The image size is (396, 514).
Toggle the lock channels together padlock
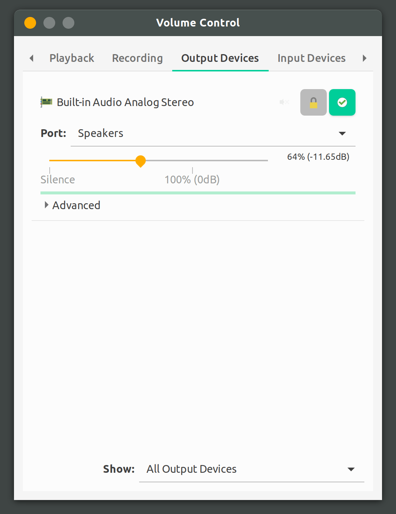coord(313,102)
